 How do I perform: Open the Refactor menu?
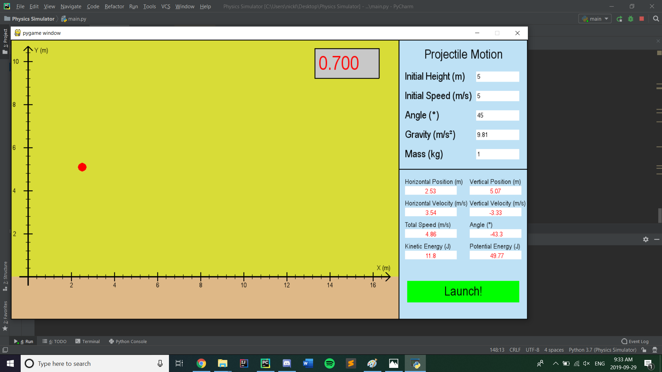pos(114,7)
